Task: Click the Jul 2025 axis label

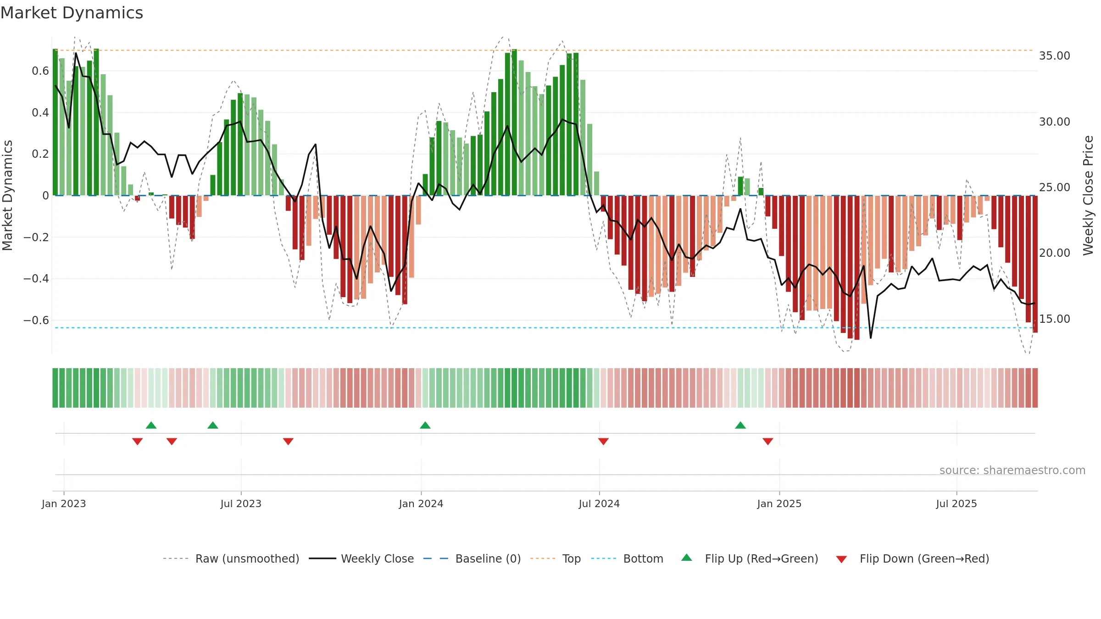Action: tap(956, 503)
